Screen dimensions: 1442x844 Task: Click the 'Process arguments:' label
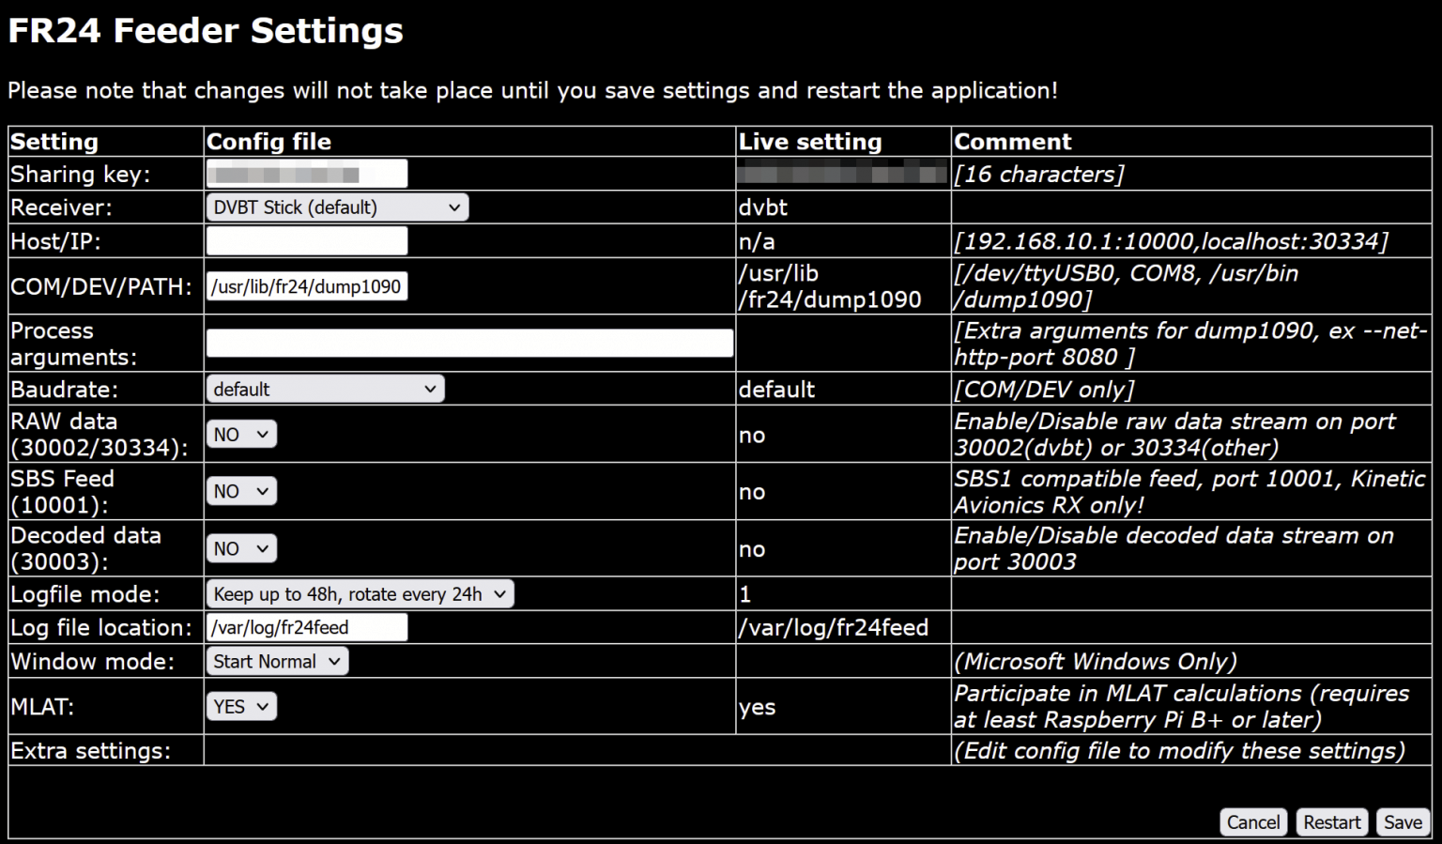click(x=73, y=344)
